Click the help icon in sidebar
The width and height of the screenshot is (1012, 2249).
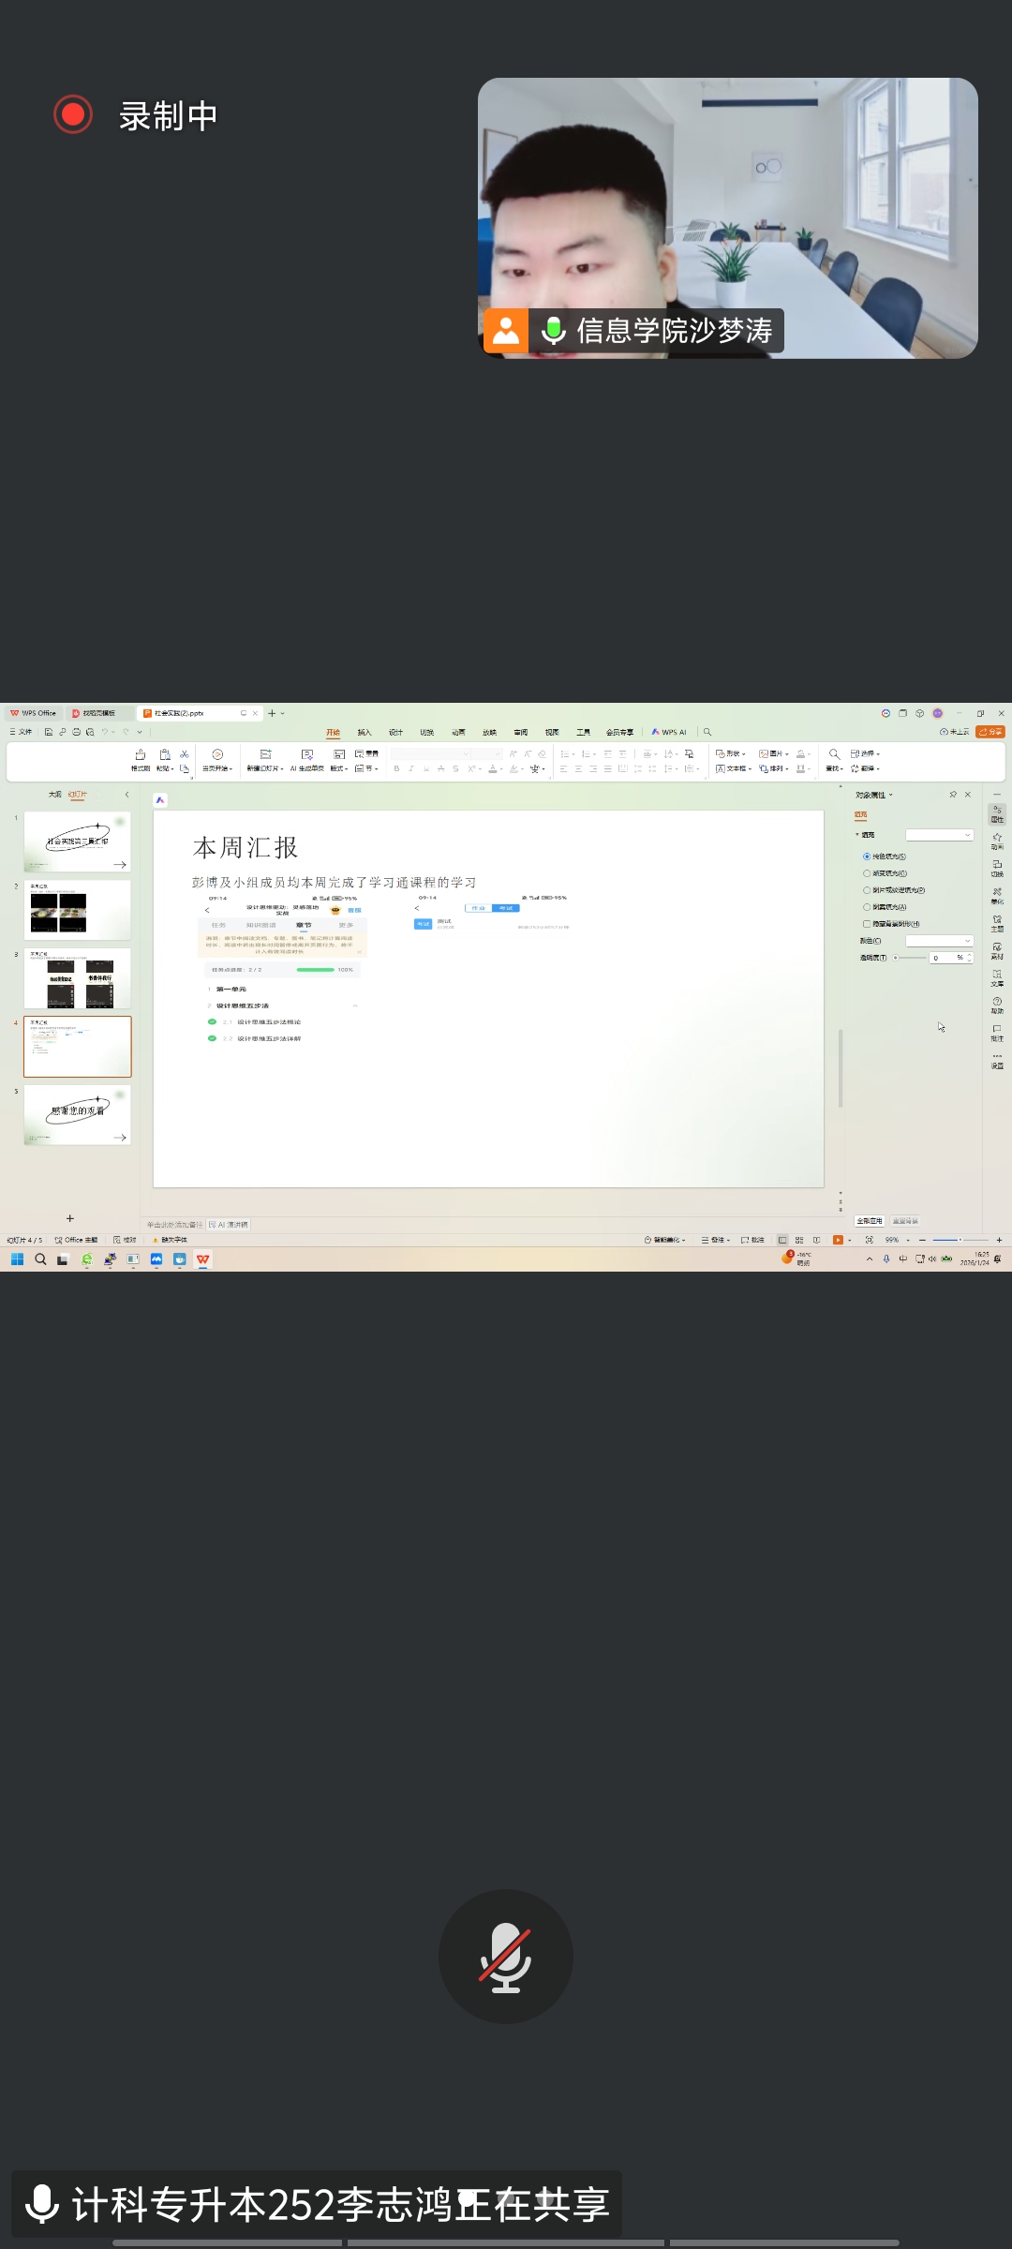[x=997, y=1005]
